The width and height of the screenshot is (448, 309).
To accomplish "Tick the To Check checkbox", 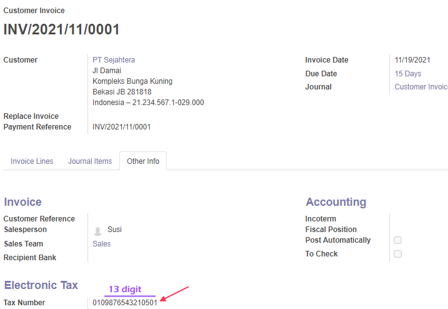I will [x=397, y=254].
